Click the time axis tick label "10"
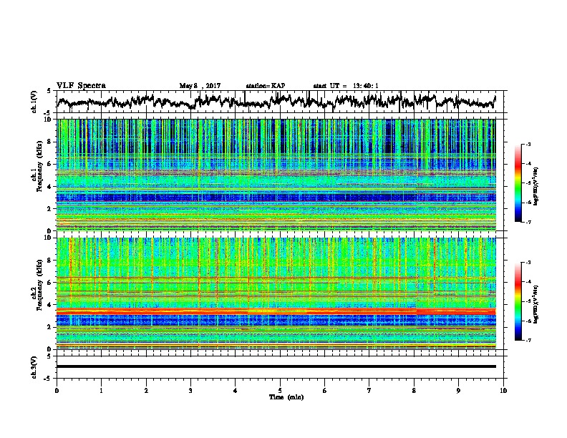Image resolution: width=567 pixels, height=438 pixels. [x=503, y=391]
